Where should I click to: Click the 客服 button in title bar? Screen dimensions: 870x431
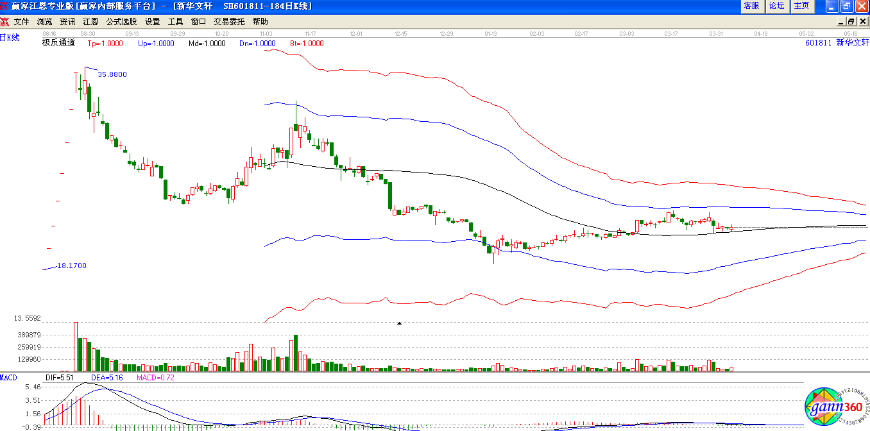(751, 6)
